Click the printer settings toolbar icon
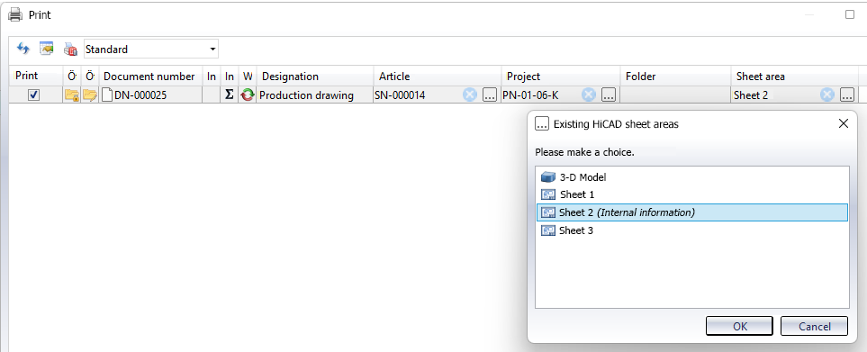Image resolution: width=867 pixels, height=352 pixels. tap(70, 50)
